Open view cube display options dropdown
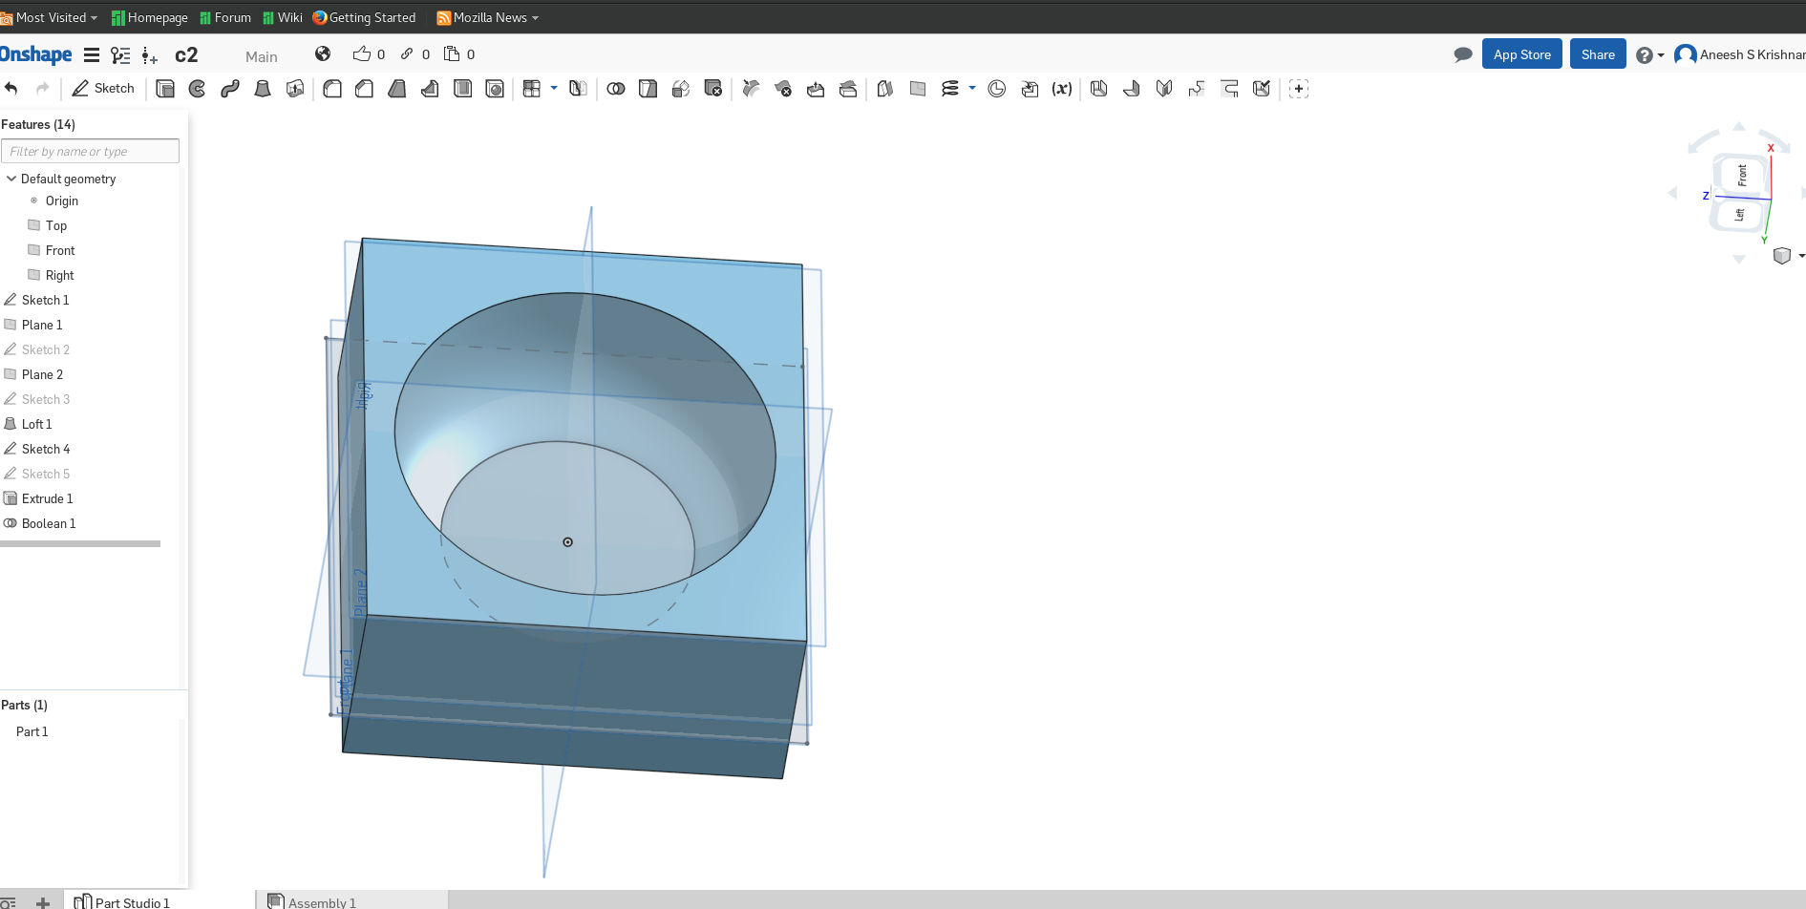 point(1801,256)
